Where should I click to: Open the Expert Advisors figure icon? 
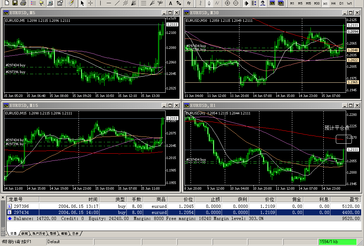tap(263, 3)
